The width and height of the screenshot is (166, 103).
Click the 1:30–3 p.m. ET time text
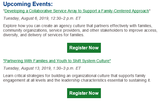(x=67, y=68)
